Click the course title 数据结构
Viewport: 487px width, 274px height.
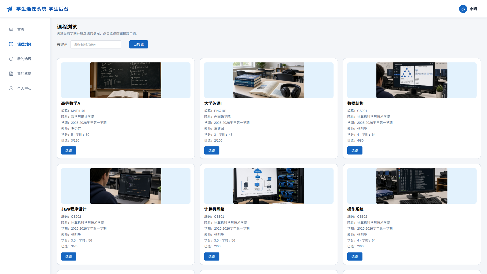355,103
